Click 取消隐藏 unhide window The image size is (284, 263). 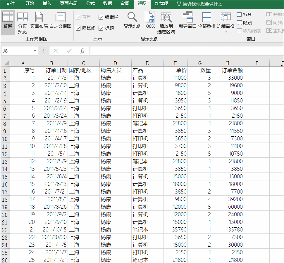pos(249,31)
